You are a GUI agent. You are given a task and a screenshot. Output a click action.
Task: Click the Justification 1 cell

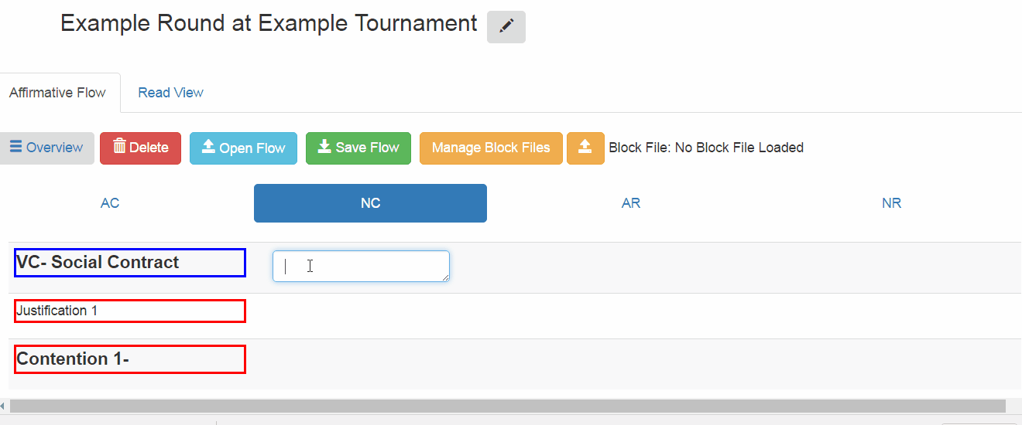pyautogui.click(x=130, y=311)
